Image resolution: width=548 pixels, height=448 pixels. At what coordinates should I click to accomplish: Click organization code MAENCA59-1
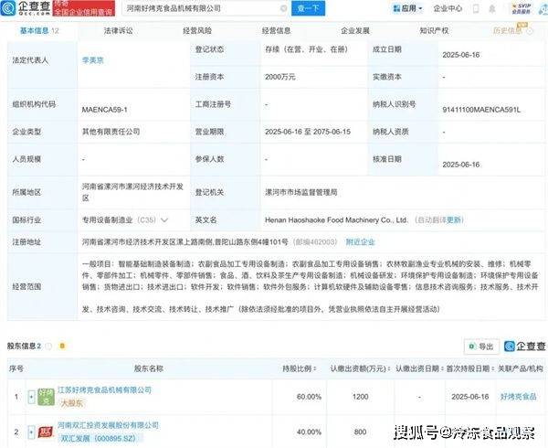(104, 110)
